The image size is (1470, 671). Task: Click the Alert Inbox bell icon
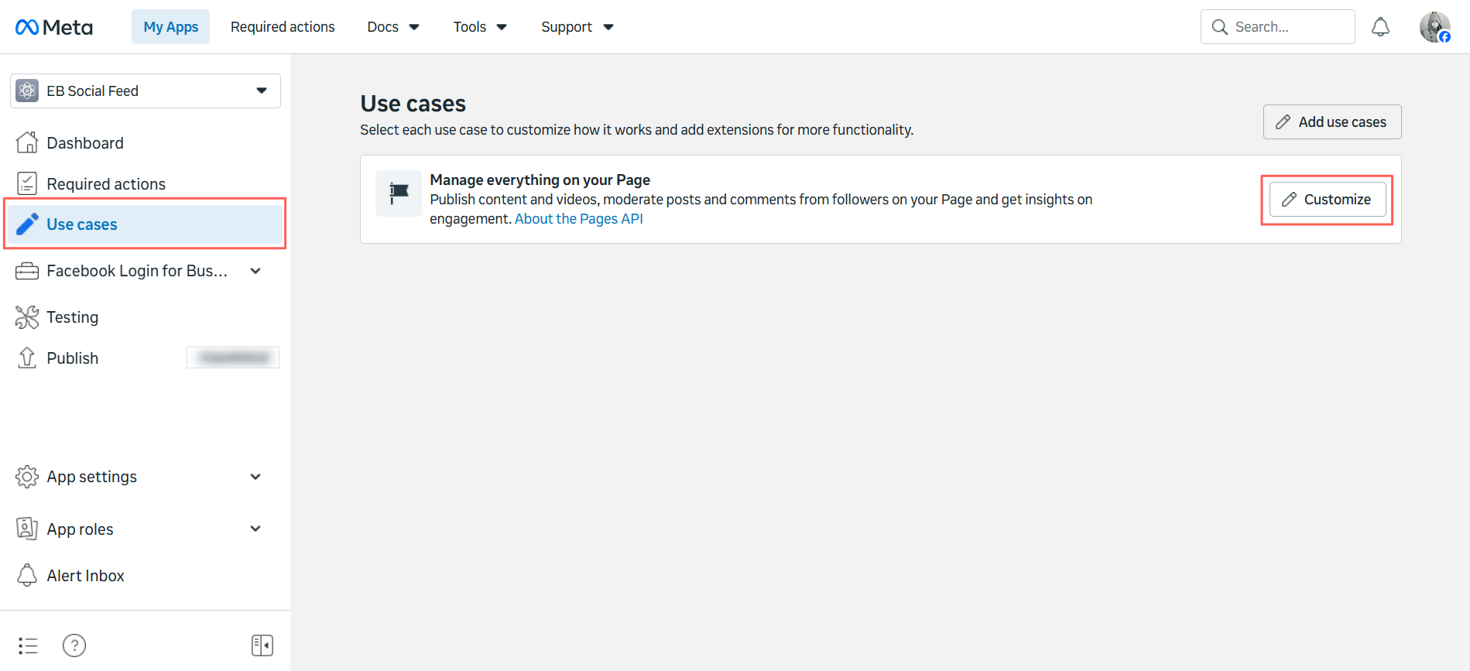coord(27,575)
